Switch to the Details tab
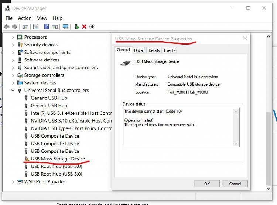This screenshot has height=205, width=277. 154,50
